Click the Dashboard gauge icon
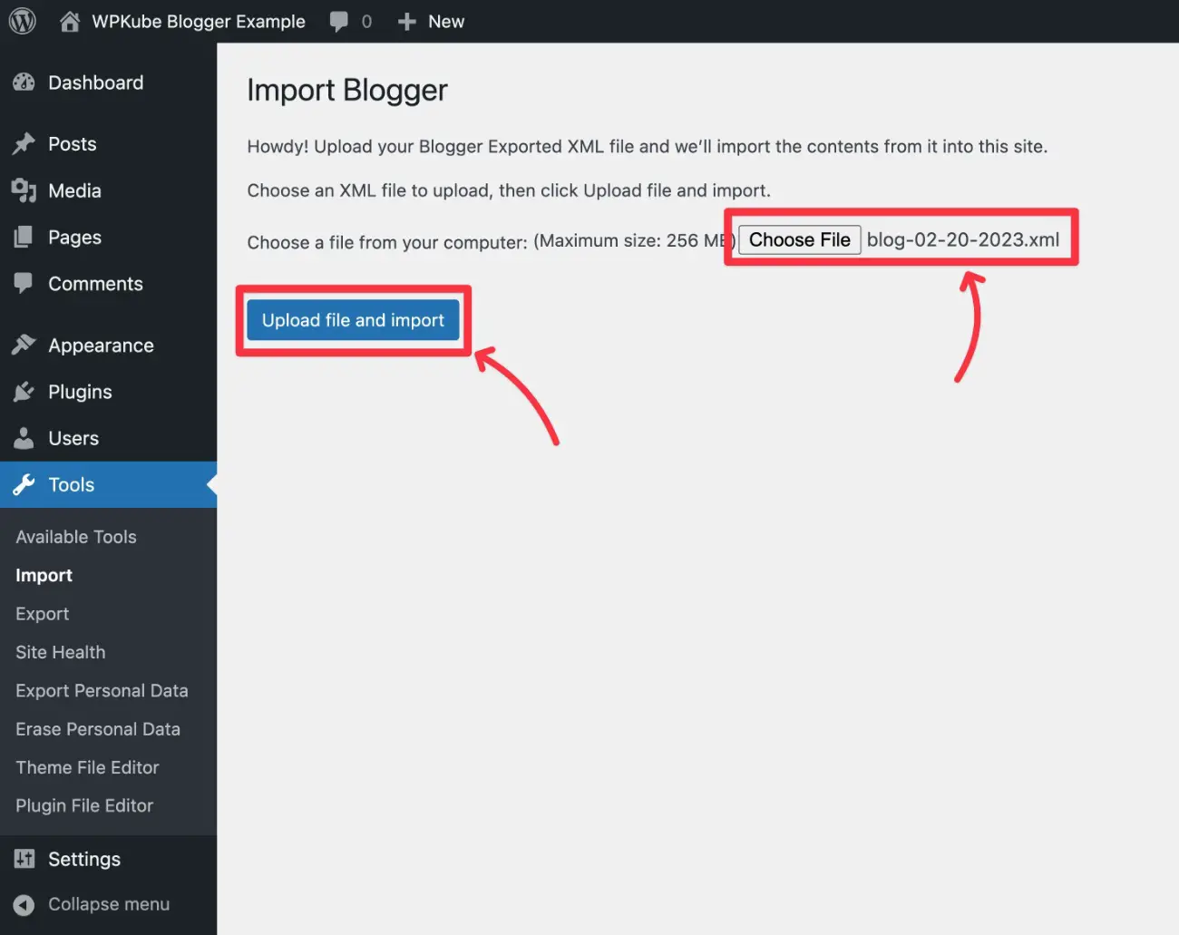Screen dimensions: 1179x935 [x=24, y=83]
